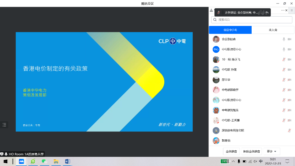Click disabled camera icon of 中电联刘旭龙
The image size is (295, 166).
click(289, 110)
